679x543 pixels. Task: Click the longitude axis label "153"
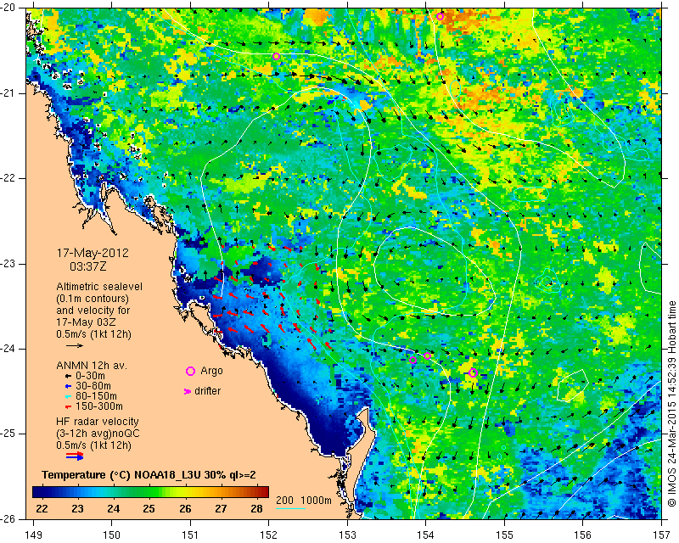pos(347,535)
